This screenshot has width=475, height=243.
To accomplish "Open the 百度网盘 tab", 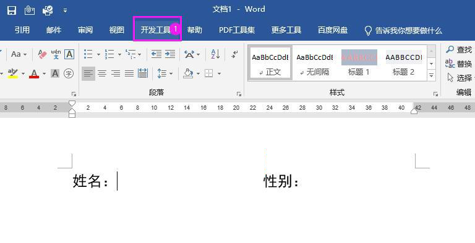I will coord(333,30).
